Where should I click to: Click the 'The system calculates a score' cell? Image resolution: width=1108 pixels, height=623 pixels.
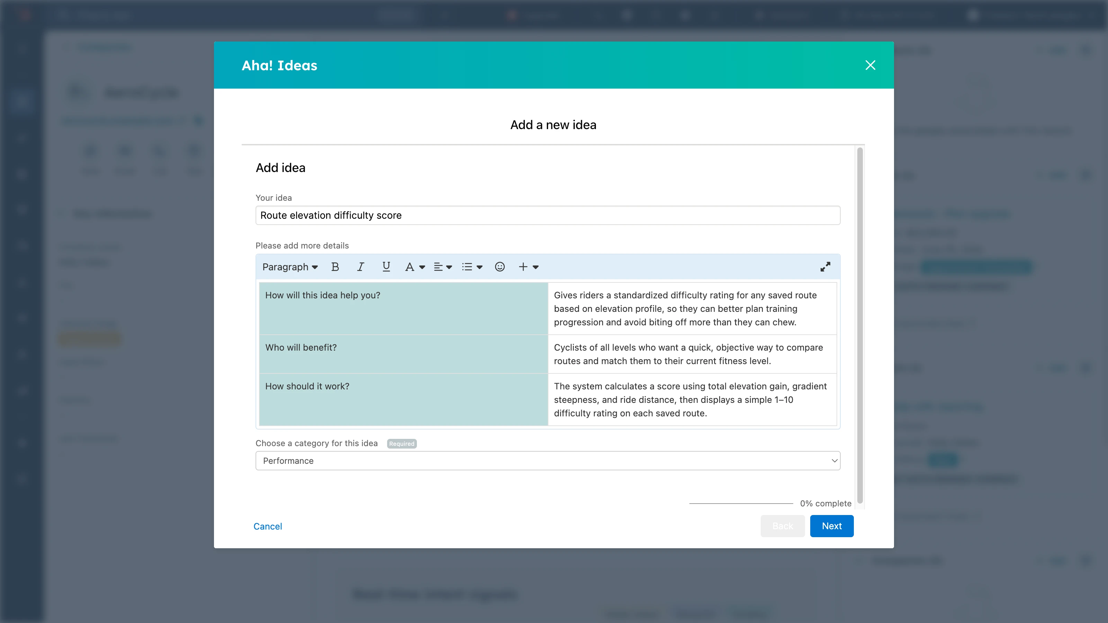click(692, 399)
